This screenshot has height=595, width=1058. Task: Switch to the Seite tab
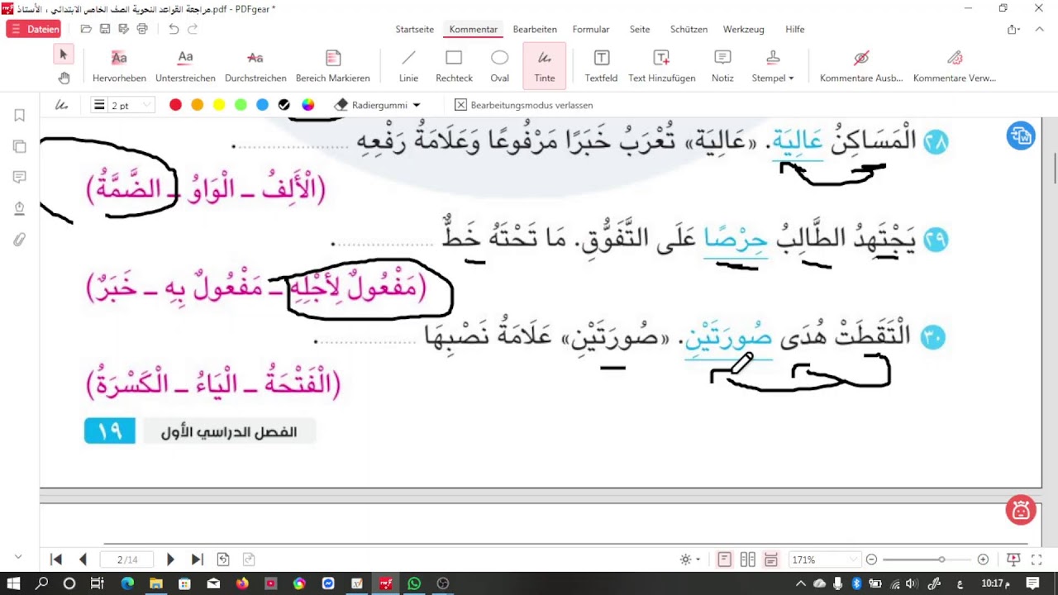[x=640, y=29]
